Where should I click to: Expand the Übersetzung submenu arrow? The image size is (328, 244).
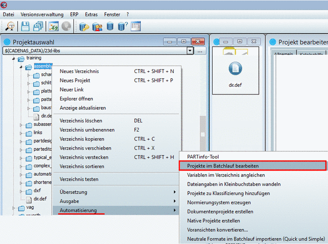[x=174, y=192]
